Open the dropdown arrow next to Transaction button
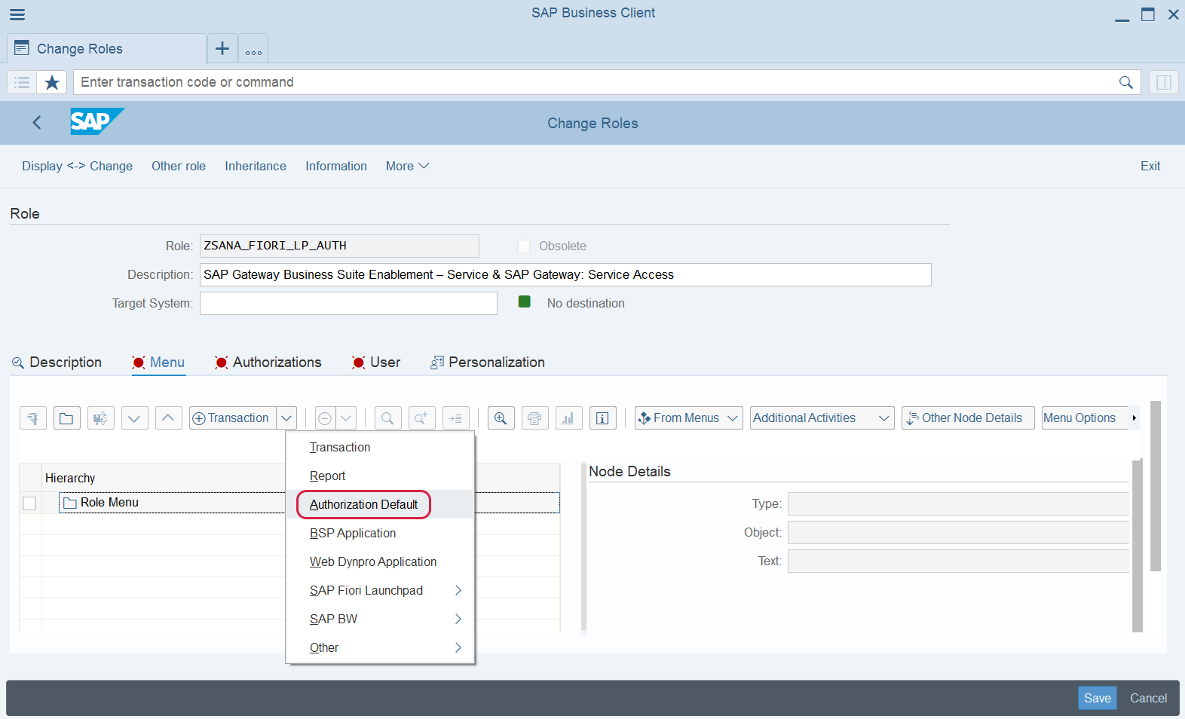 tap(286, 418)
